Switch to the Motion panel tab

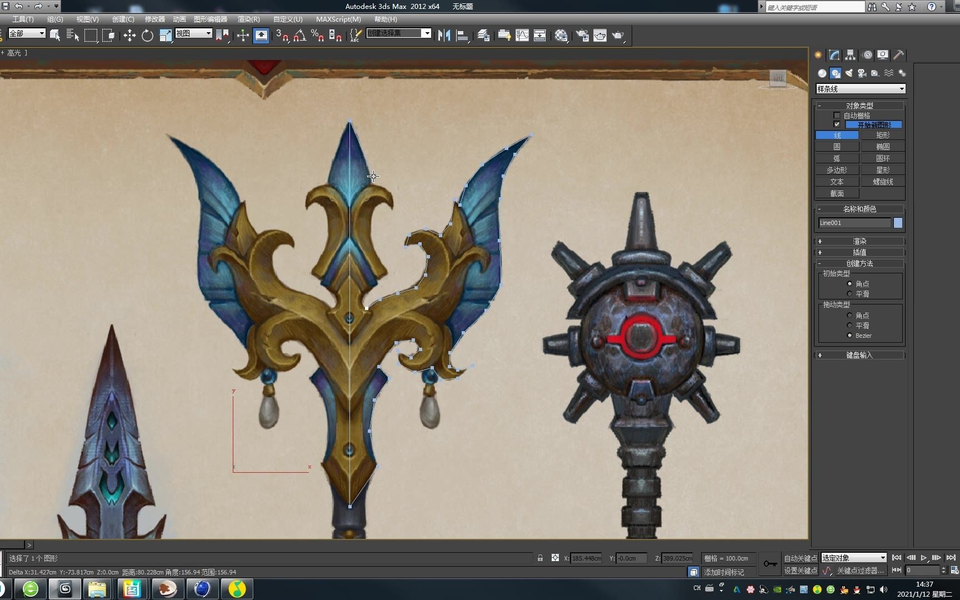[x=867, y=54]
